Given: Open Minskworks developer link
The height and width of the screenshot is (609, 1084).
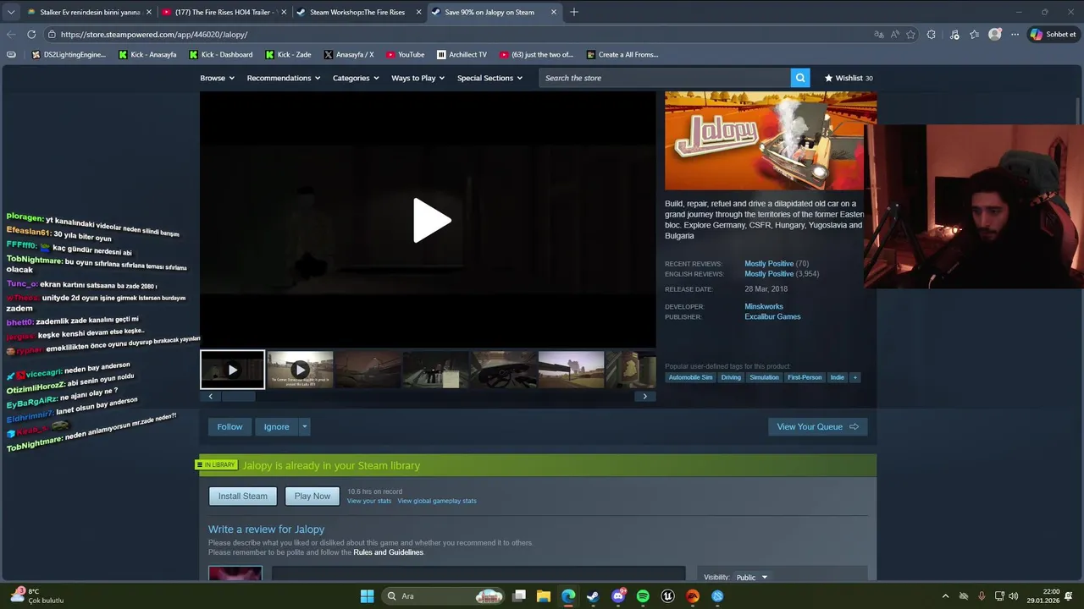Looking at the screenshot, I should click(764, 307).
